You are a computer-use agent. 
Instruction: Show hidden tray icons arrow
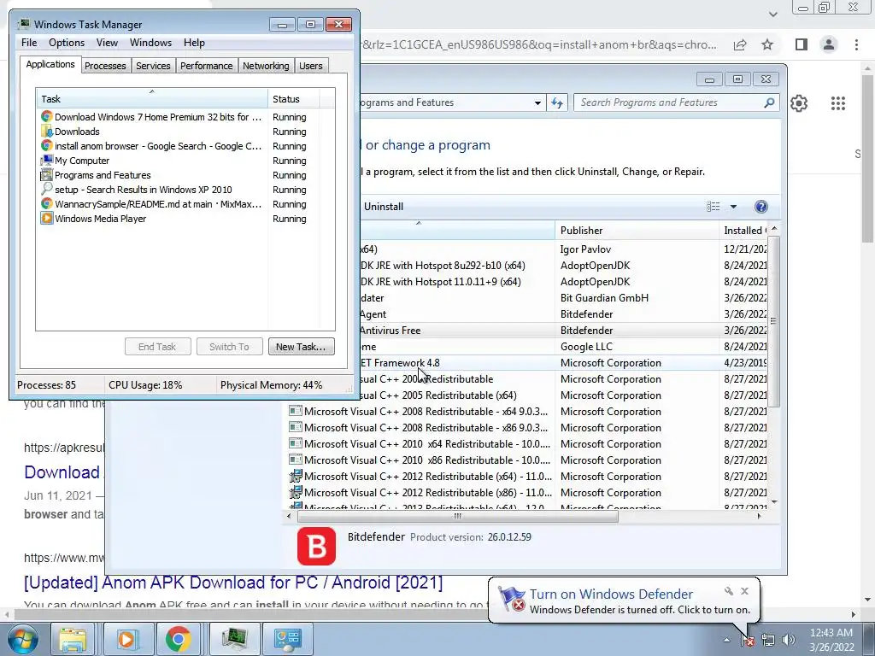[x=726, y=641]
